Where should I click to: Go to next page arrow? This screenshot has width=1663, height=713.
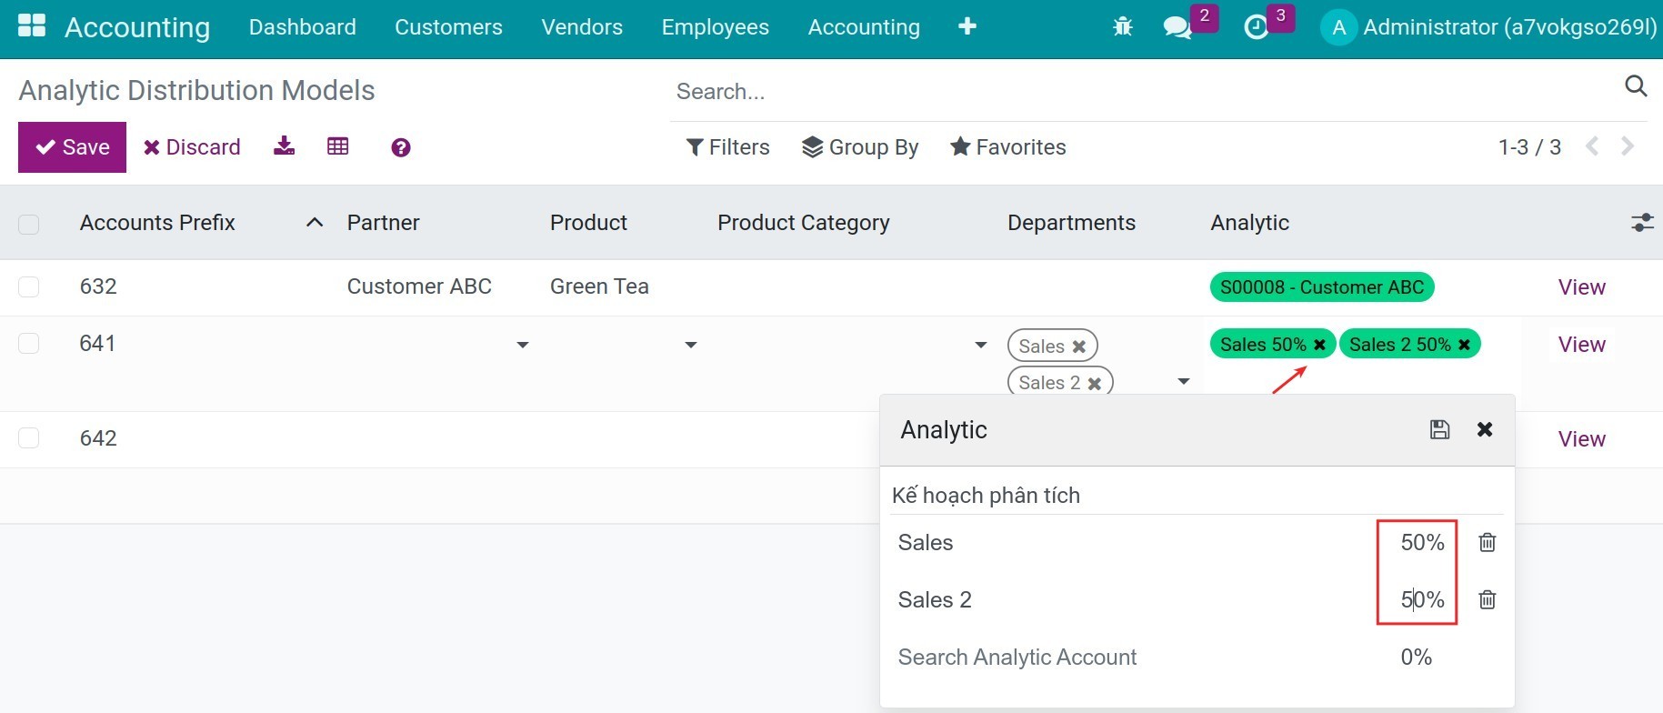[x=1628, y=146]
